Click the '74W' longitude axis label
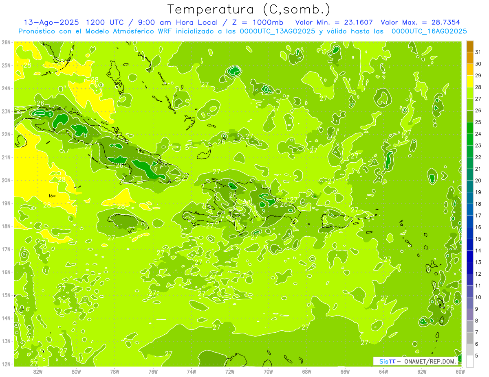The height and width of the screenshot is (377, 489). (x=191, y=372)
